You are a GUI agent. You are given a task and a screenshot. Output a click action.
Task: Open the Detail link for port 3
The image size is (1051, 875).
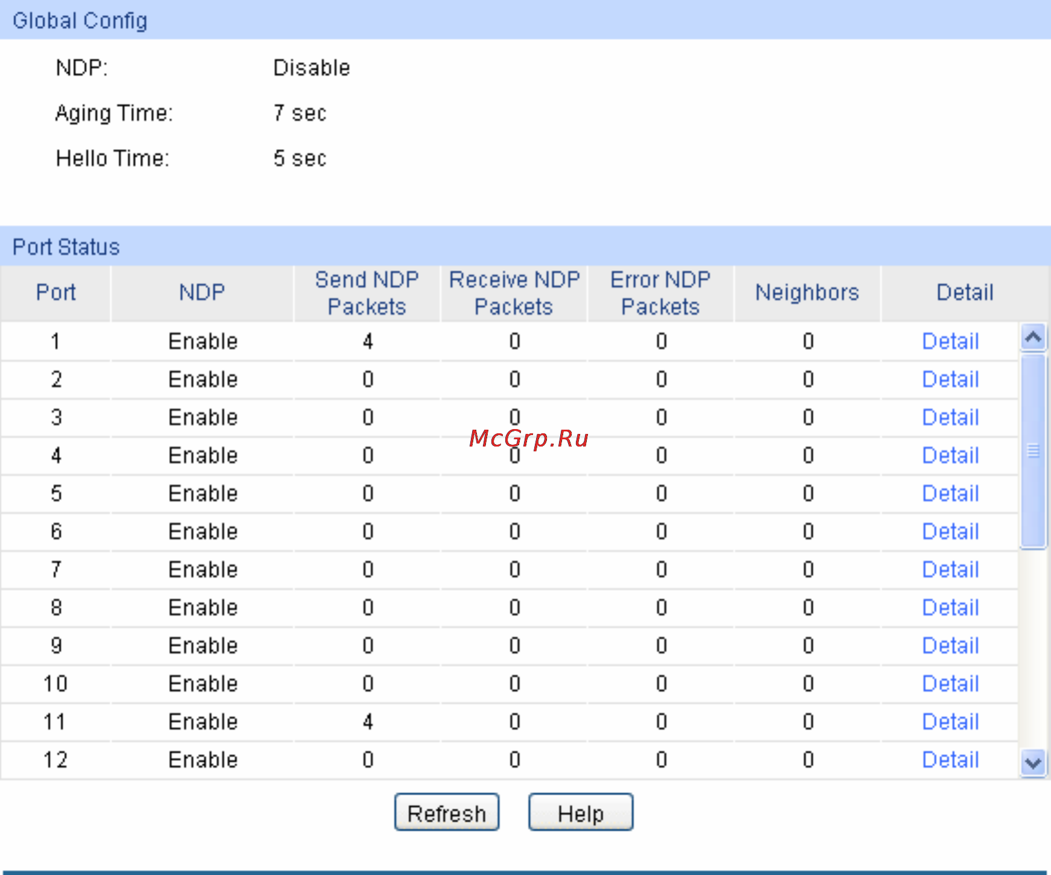coord(950,418)
